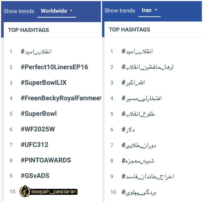This screenshot has height=203, width=203.
Task: Click Iran TOP HASHTAGS header
Action: pos(129,29)
